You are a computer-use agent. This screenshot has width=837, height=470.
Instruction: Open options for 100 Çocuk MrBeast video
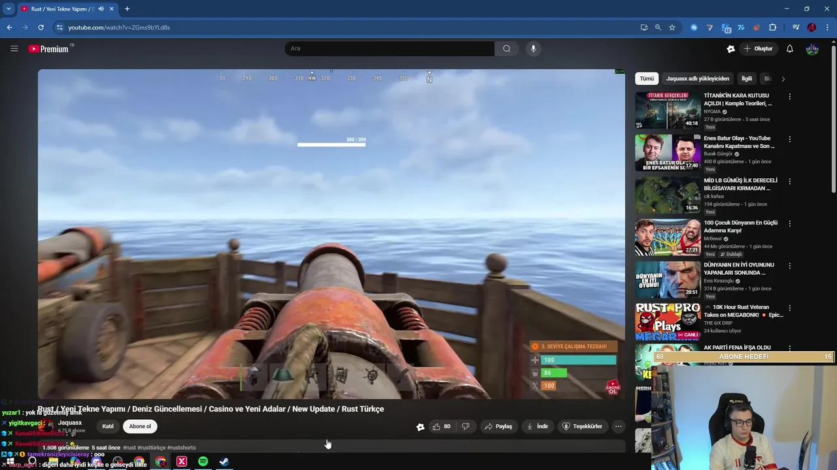point(789,223)
